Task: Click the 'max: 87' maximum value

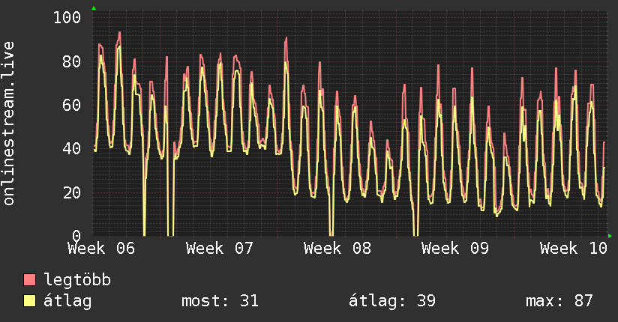Action: [559, 301]
